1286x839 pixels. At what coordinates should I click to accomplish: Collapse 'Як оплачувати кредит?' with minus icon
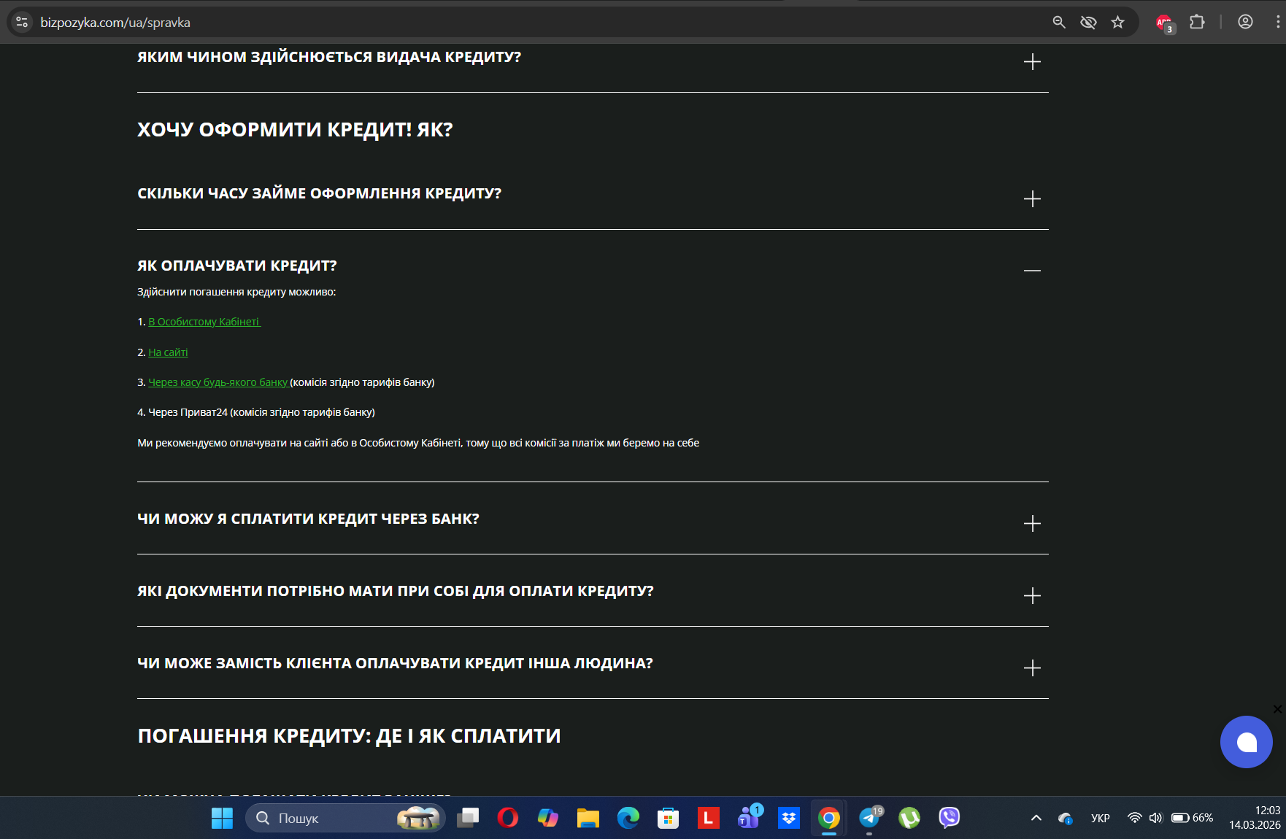(1032, 271)
